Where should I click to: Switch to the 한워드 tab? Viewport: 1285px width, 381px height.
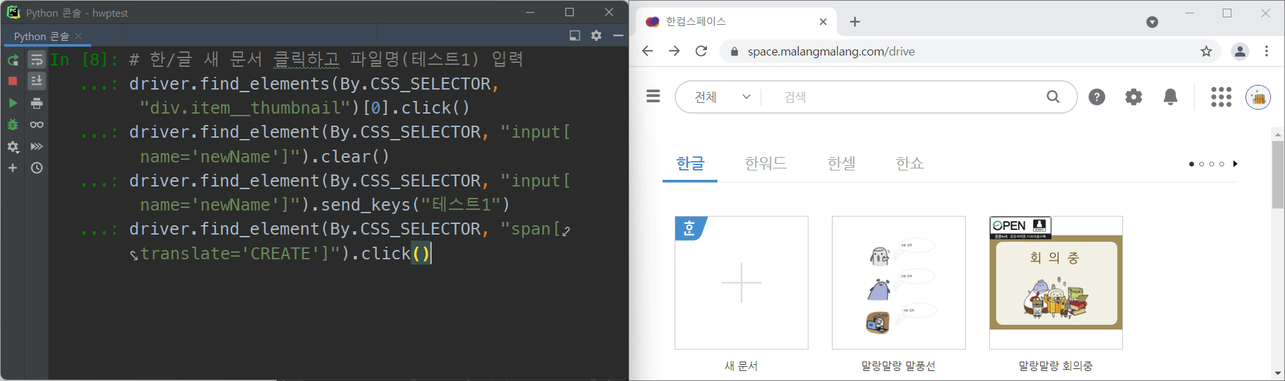[766, 163]
